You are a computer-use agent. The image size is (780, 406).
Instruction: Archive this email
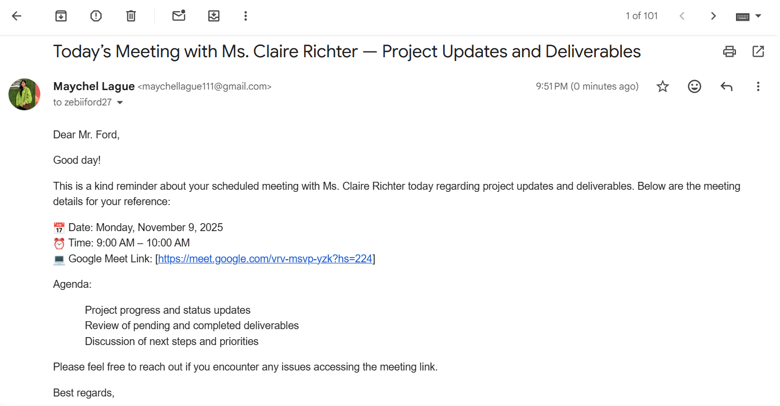[61, 16]
